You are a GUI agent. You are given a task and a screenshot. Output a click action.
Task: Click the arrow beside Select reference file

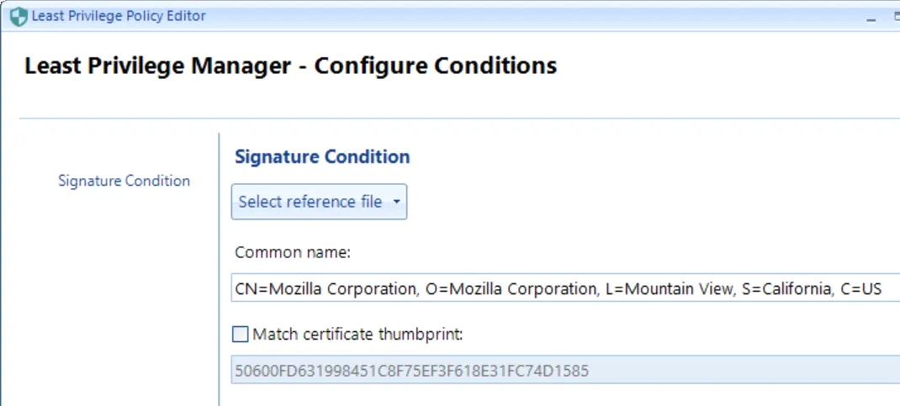[396, 203]
